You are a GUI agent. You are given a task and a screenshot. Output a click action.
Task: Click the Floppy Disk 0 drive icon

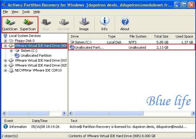[11, 41]
